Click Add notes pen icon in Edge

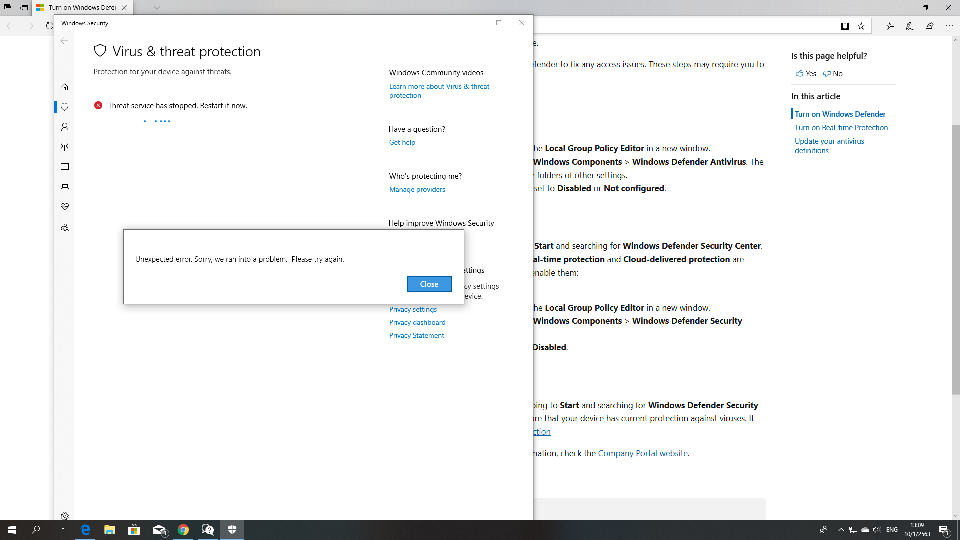point(910,26)
